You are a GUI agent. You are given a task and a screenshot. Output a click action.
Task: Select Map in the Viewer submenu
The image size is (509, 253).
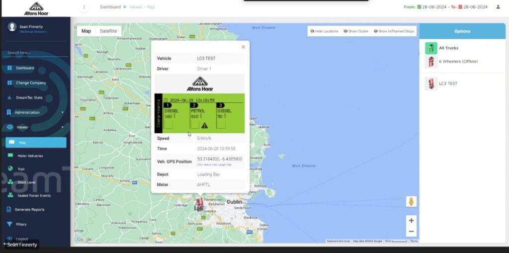coord(36,142)
